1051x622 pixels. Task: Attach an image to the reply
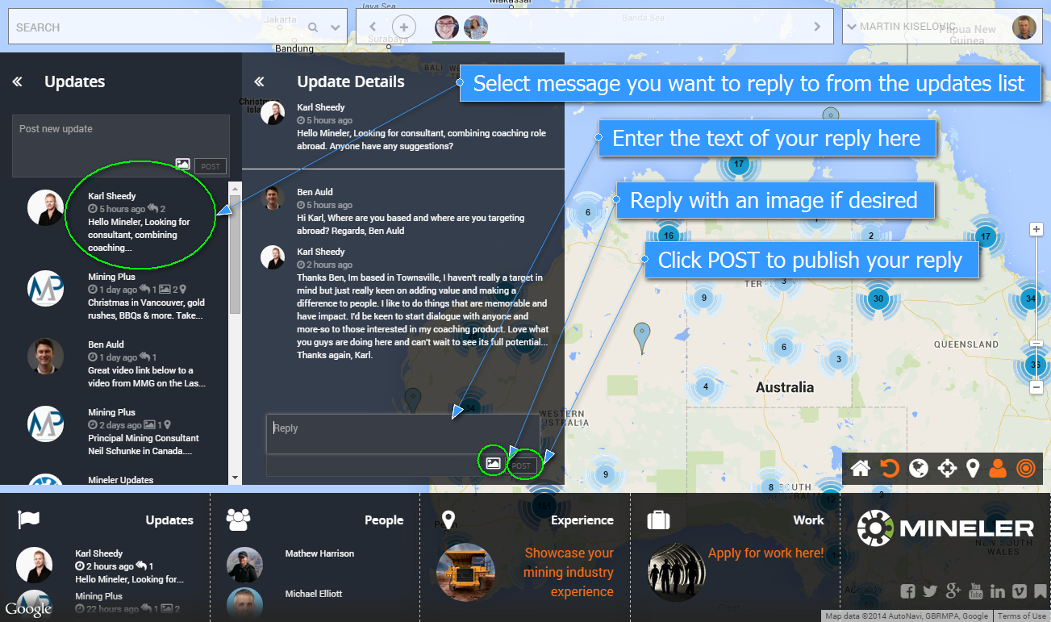tap(493, 464)
